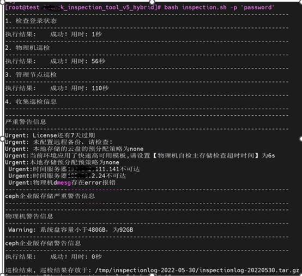Click the bottom-center image resize handle
302x276 pixels.
pyautogui.click(x=152, y=275)
